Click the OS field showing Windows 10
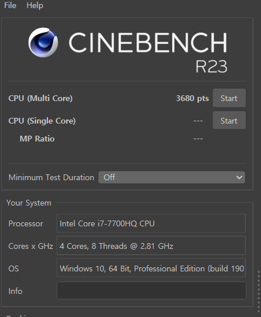The height and width of the screenshot is (317, 261). click(x=151, y=268)
